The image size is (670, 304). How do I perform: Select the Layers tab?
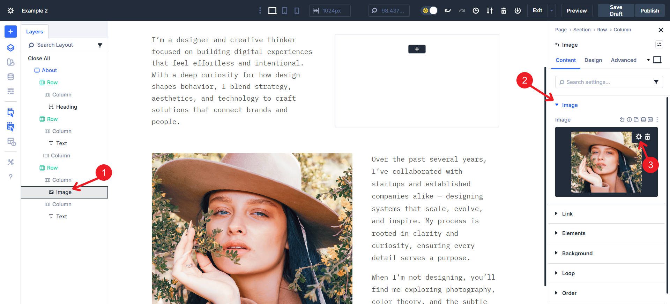pos(35,32)
